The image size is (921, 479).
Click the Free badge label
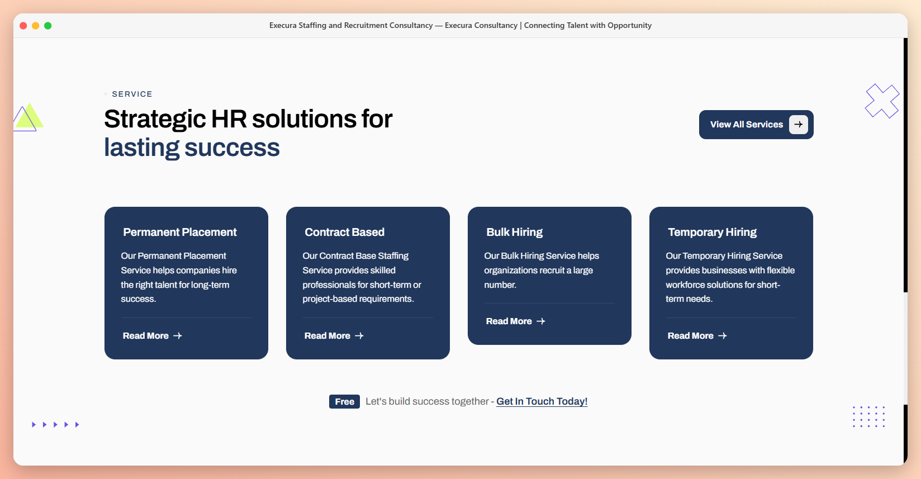coord(344,401)
